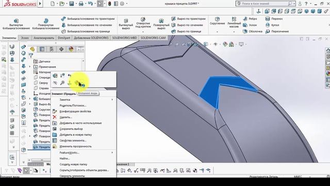Click the Edit Feature icon in context toolbar

pos(55,75)
